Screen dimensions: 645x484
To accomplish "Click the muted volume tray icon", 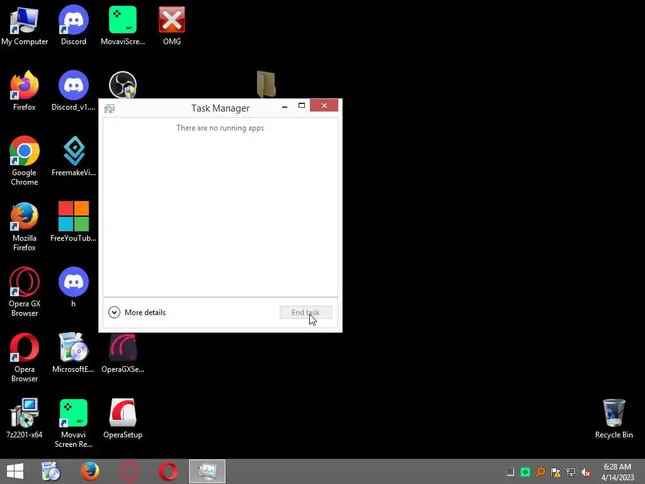I will [586, 472].
